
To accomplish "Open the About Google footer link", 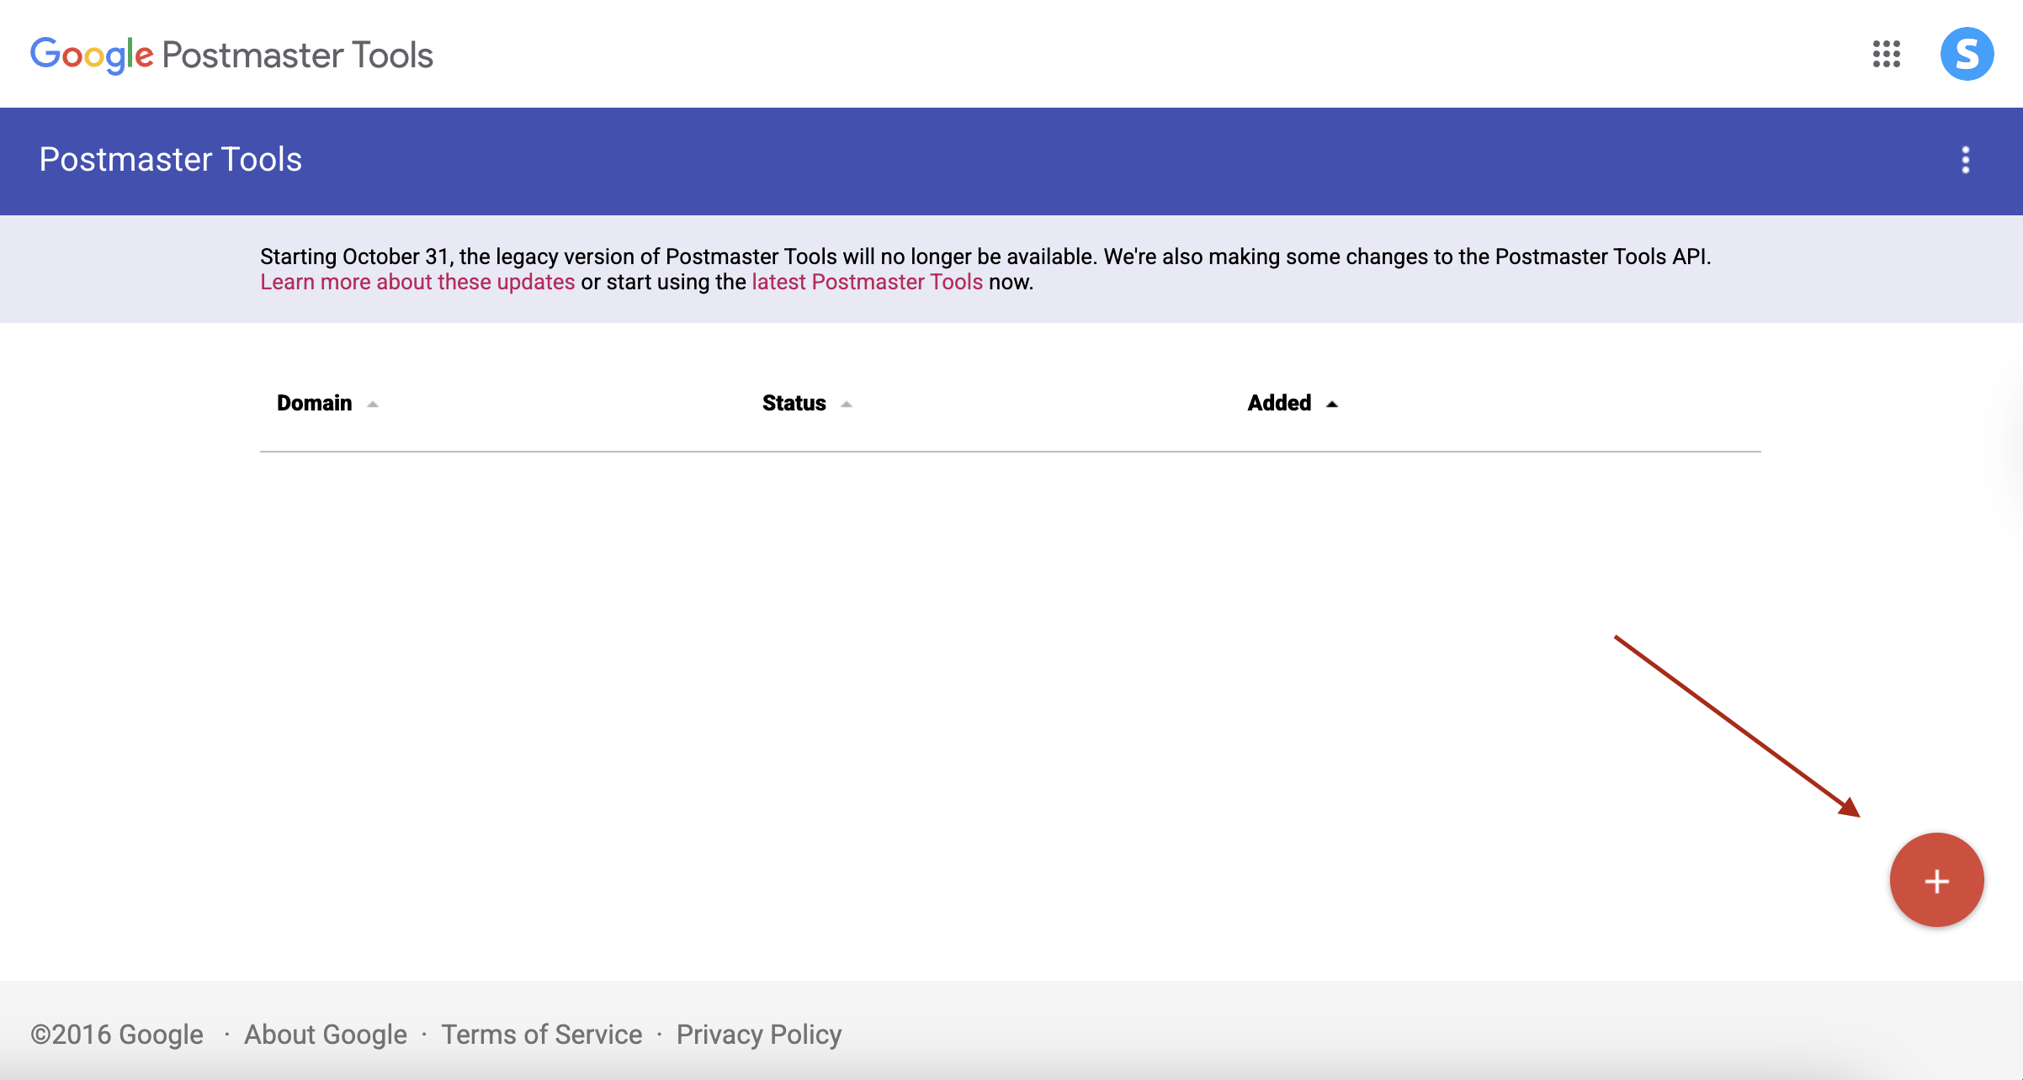I will tap(325, 1034).
